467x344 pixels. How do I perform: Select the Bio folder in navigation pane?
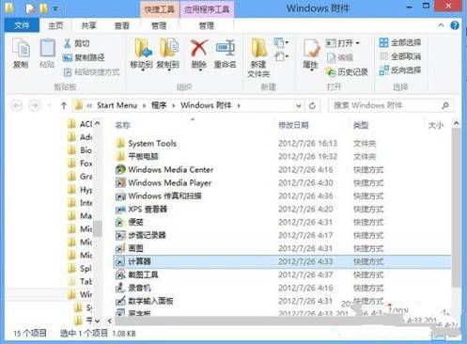click(x=80, y=150)
